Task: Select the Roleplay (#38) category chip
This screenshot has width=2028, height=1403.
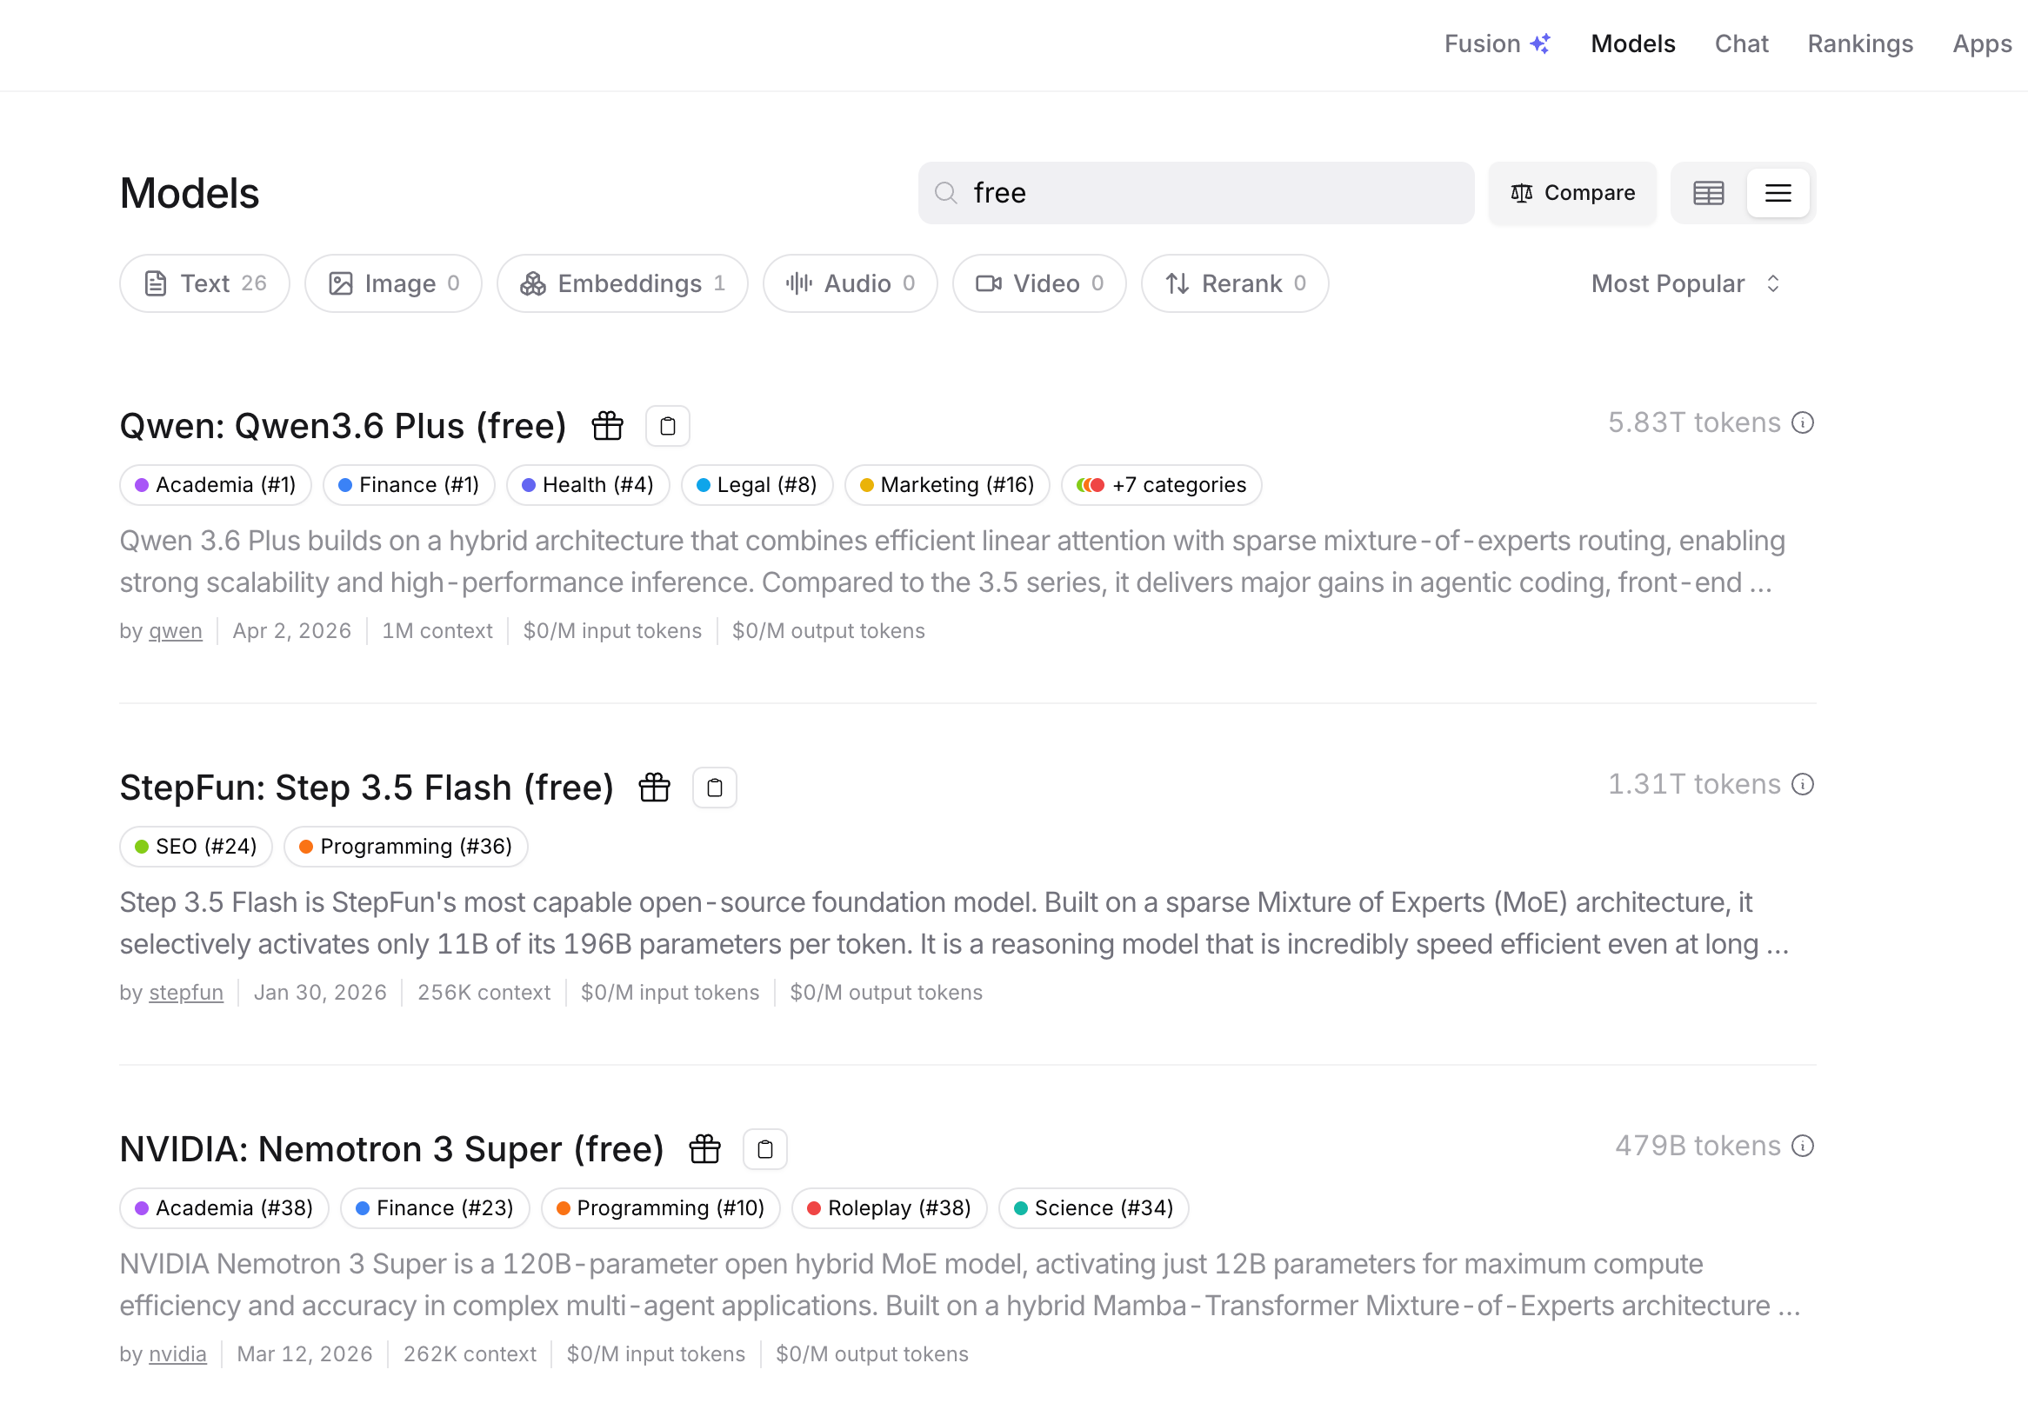Action: 890,1207
